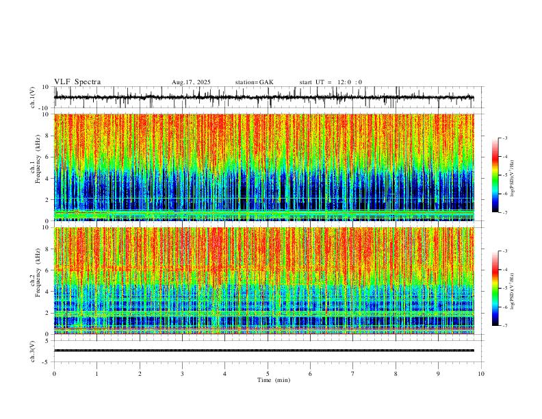
Task: Click the time axis tick label '5'
Action: click(x=268, y=373)
